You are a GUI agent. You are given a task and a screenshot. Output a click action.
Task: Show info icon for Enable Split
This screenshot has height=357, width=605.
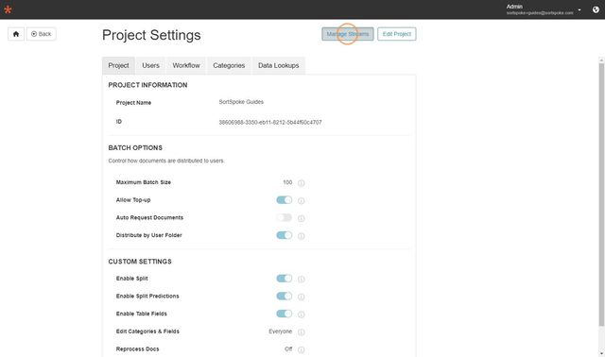(x=302, y=280)
